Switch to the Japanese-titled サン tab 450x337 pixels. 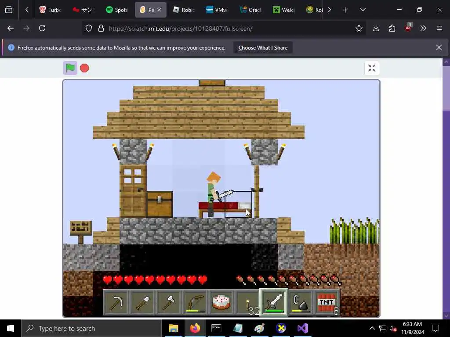click(83, 10)
